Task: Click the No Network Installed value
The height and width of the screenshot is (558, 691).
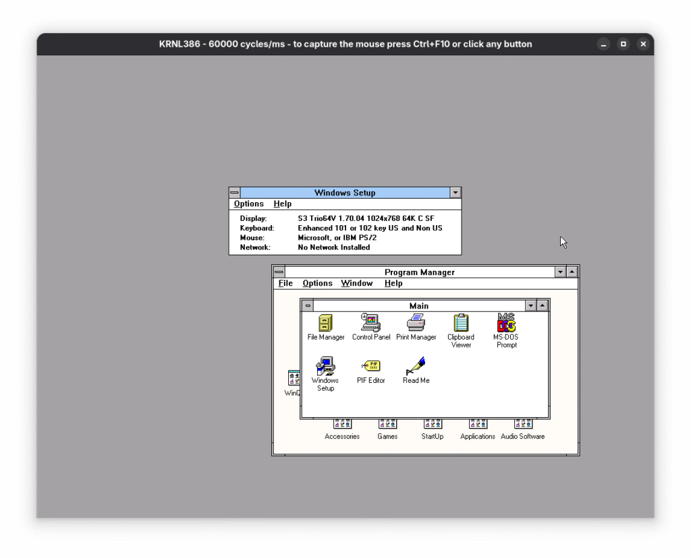Action: [333, 247]
